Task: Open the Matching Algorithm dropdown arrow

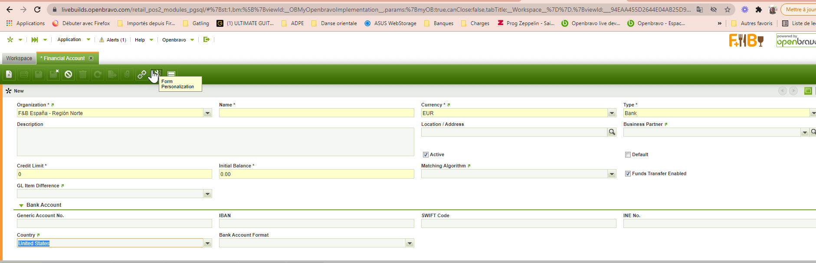Action: click(612, 174)
